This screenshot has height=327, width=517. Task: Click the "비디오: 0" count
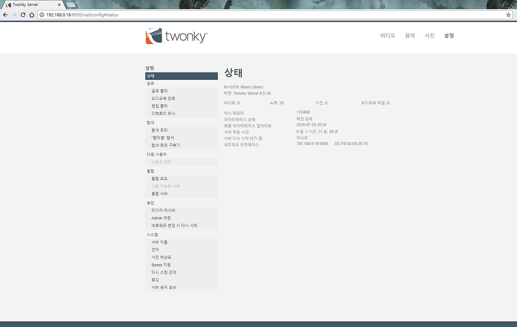pos(232,103)
